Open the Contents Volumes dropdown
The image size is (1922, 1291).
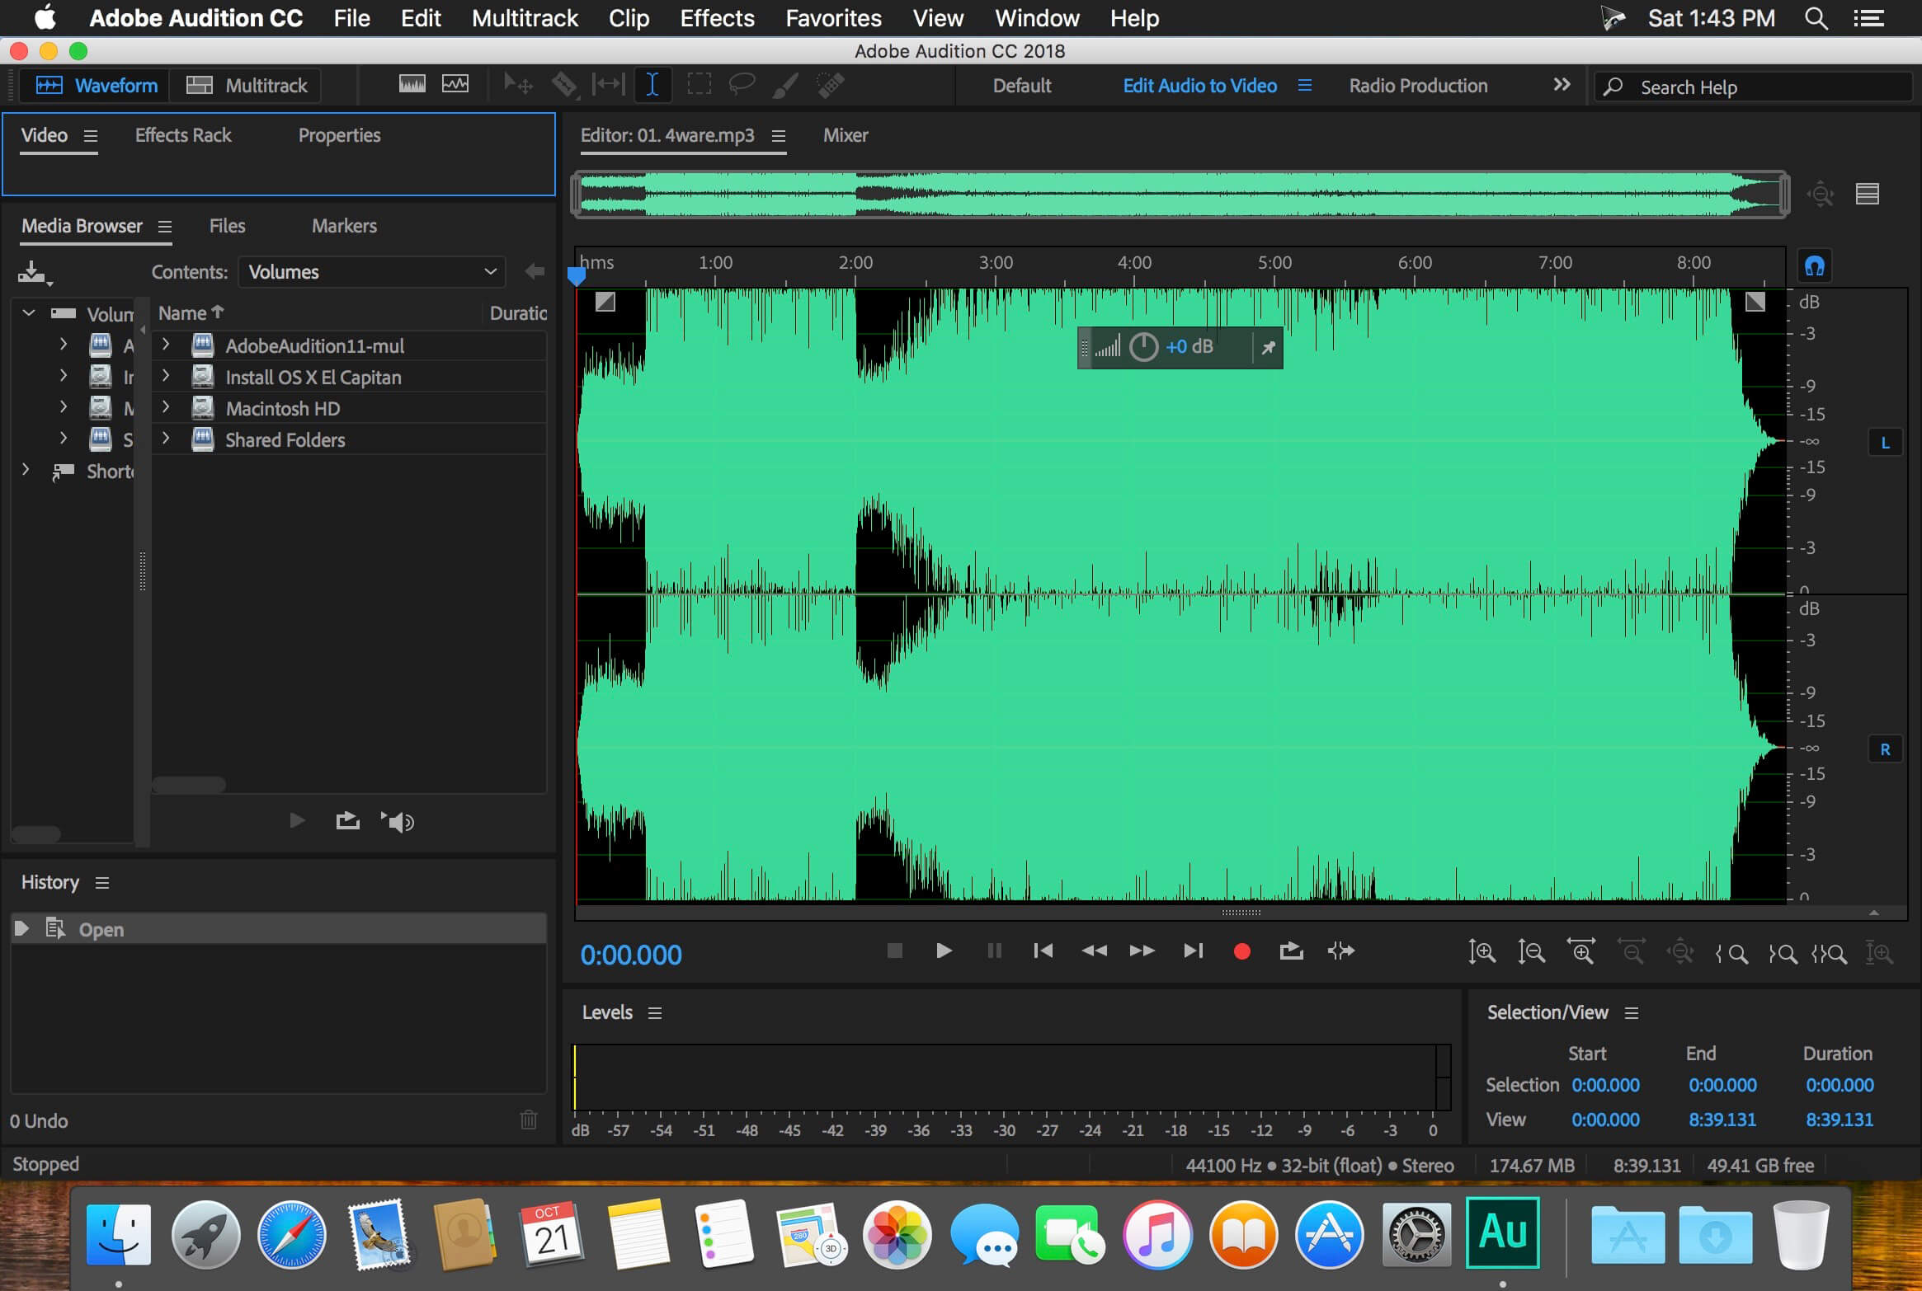(372, 272)
